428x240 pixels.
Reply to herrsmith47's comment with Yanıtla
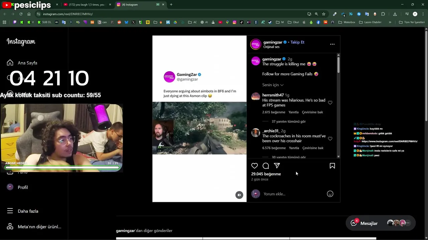[294, 112]
